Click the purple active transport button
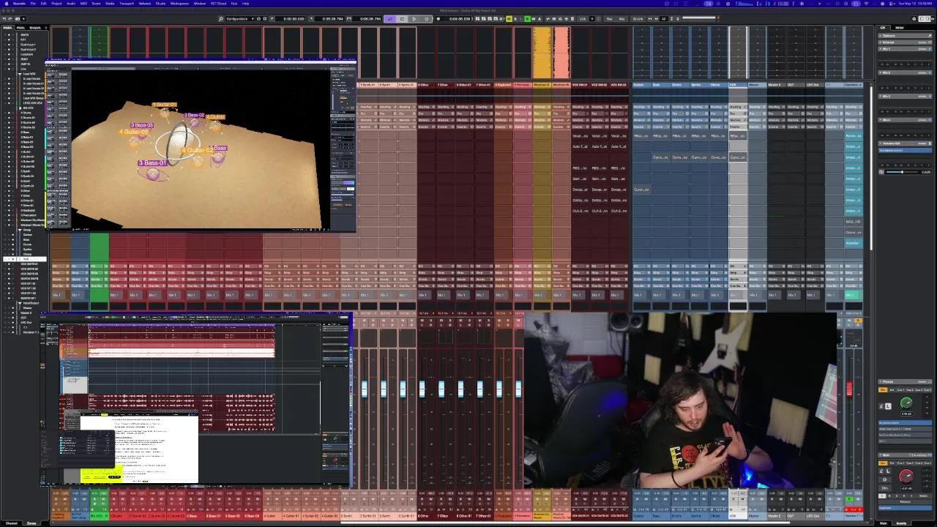 [x=389, y=18]
